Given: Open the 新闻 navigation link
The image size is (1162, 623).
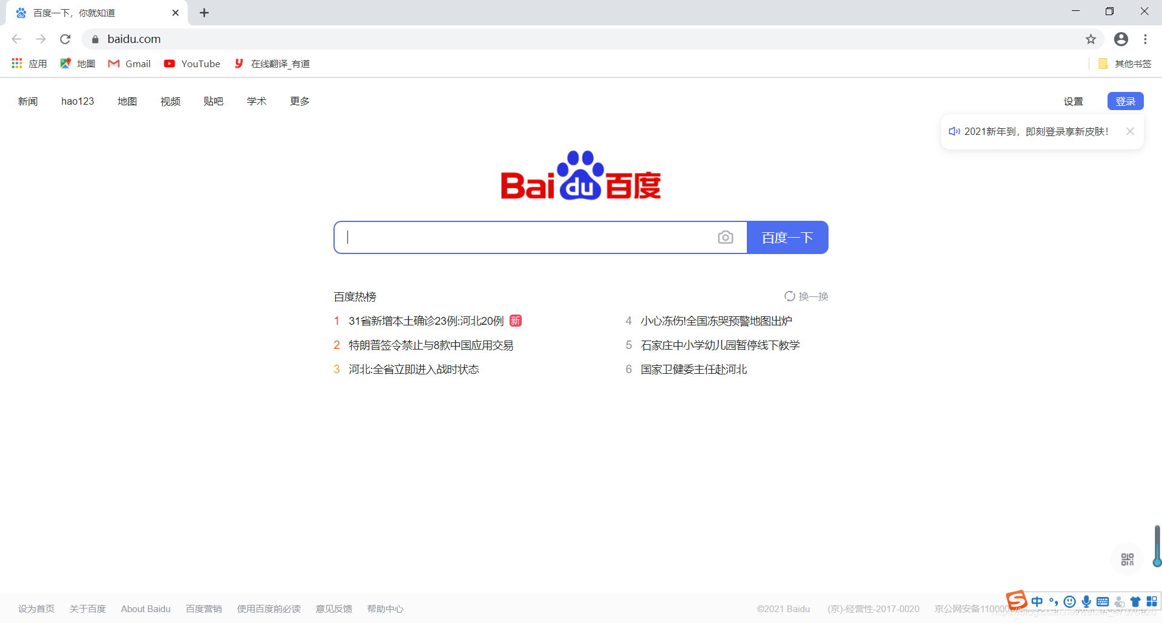Looking at the screenshot, I should pyautogui.click(x=28, y=101).
